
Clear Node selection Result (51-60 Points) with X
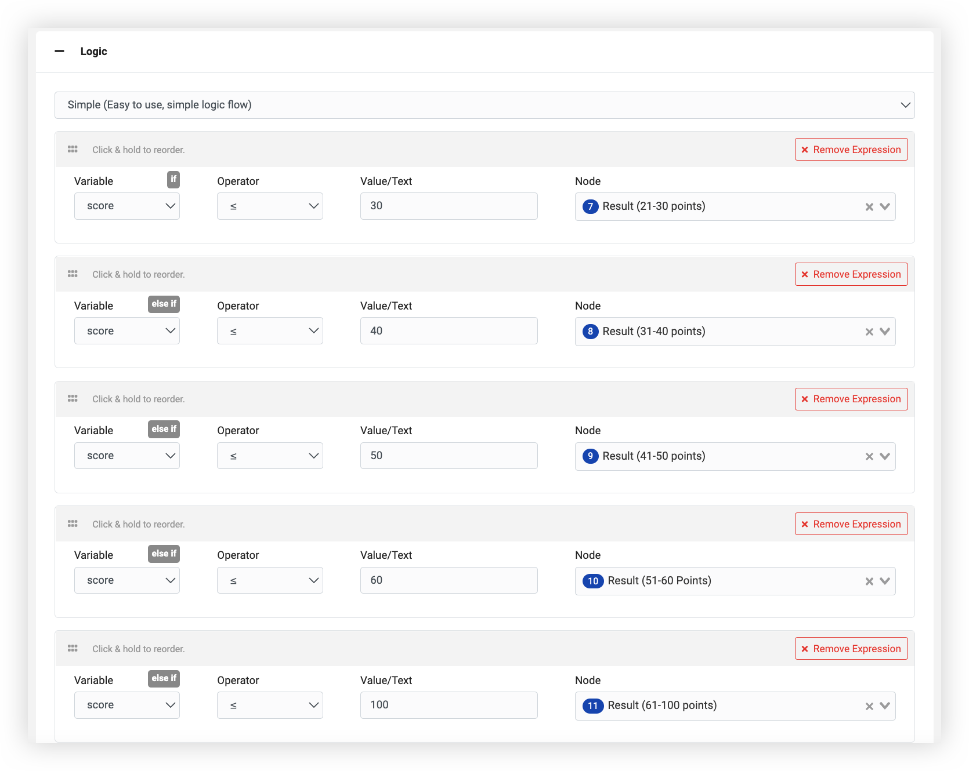869,581
